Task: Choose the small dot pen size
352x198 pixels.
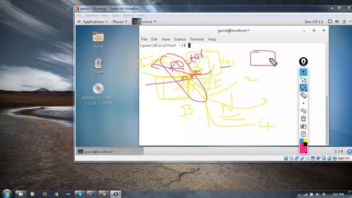Action: (x=304, y=103)
